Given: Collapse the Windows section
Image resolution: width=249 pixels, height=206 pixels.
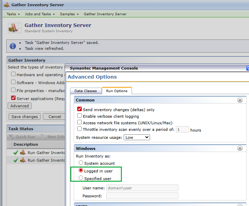Looking at the screenshot, I should [240, 149].
